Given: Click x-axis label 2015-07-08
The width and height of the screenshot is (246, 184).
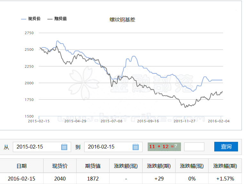Looking at the screenshot, I should [x=111, y=121].
